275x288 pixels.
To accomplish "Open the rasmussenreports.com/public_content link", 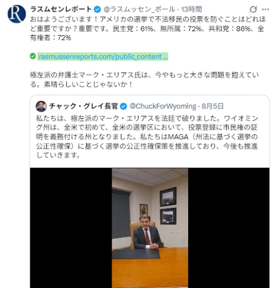I will [103, 56].
